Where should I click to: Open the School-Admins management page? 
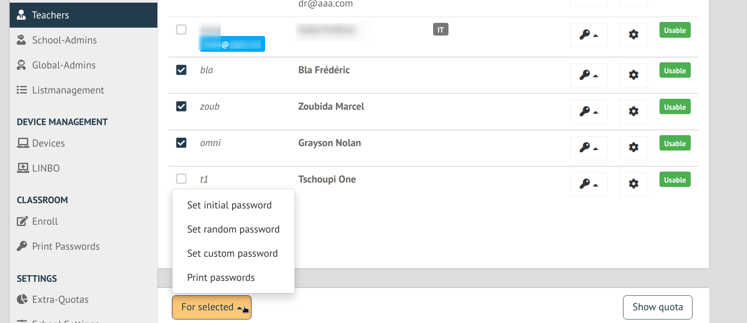64,40
